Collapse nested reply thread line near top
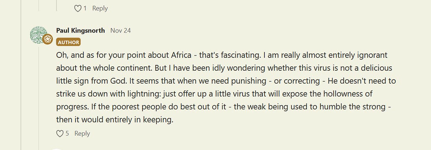This screenshot has width=431, height=150. pyautogui.click(x=57, y=5)
